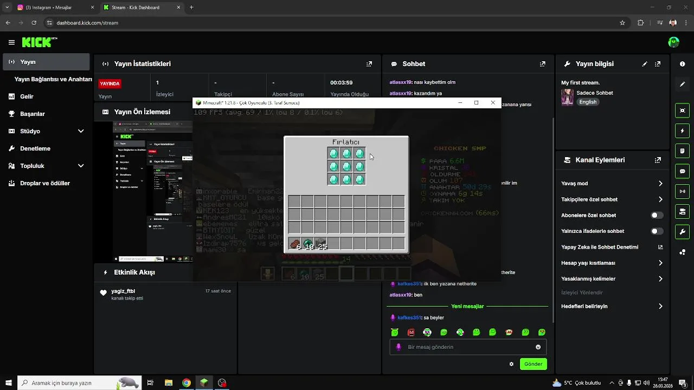Open the emoji picker in message box
694x390 pixels.
[538, 347]
